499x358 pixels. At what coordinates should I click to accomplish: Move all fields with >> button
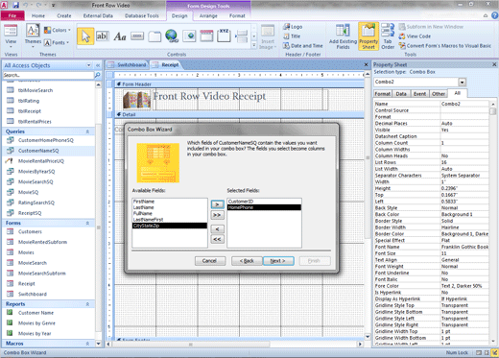point(217,215)
